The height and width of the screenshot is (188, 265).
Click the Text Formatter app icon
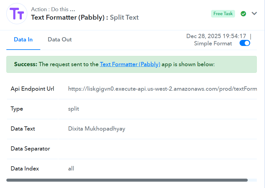coord(17,14)
